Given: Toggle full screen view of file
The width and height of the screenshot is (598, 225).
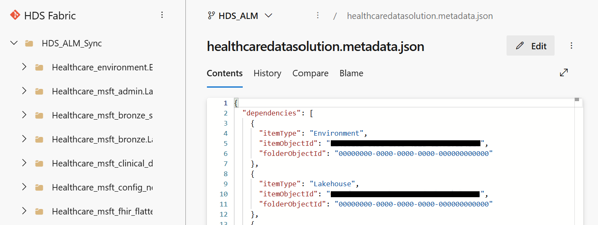Looking at the screenshot, I should click(564, 72).
